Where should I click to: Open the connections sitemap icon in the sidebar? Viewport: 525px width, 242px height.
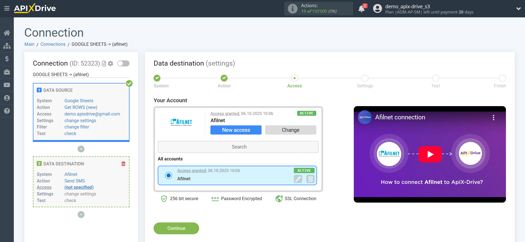click(x=7, y=46)
